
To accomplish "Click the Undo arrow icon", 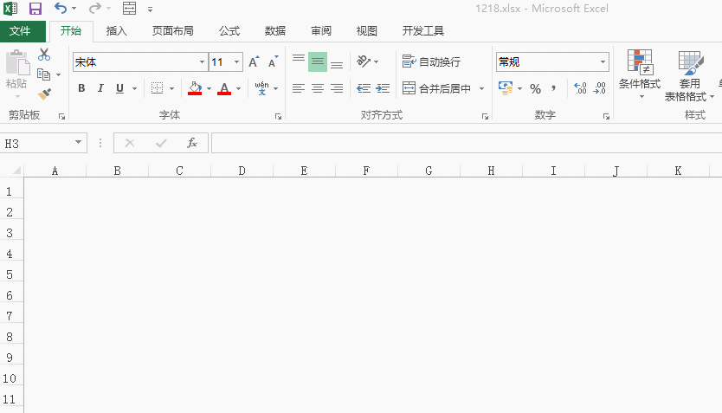I will tap(60, 9).
